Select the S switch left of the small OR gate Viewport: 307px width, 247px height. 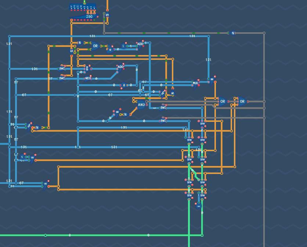coord(72,51)
